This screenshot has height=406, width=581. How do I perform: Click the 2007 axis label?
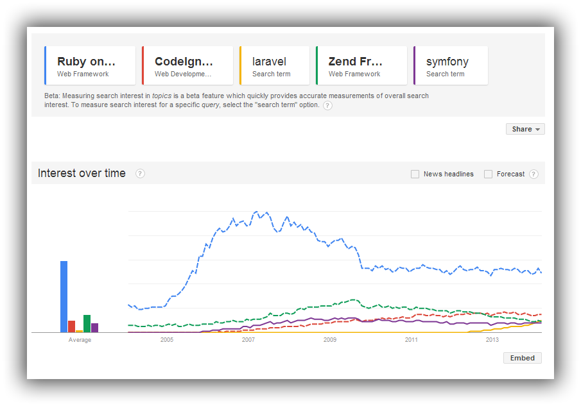click(x=248, y=340)
